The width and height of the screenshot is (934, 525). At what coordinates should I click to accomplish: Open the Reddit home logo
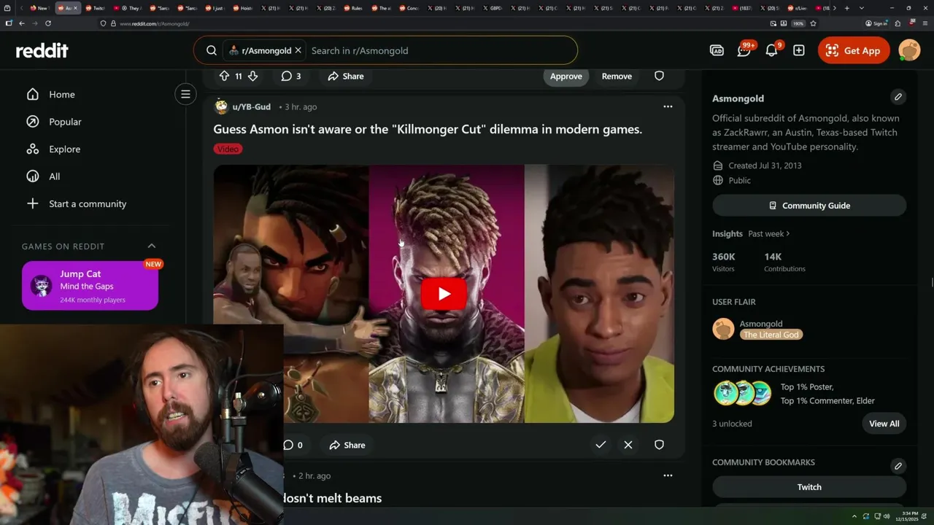click(42, 50)
